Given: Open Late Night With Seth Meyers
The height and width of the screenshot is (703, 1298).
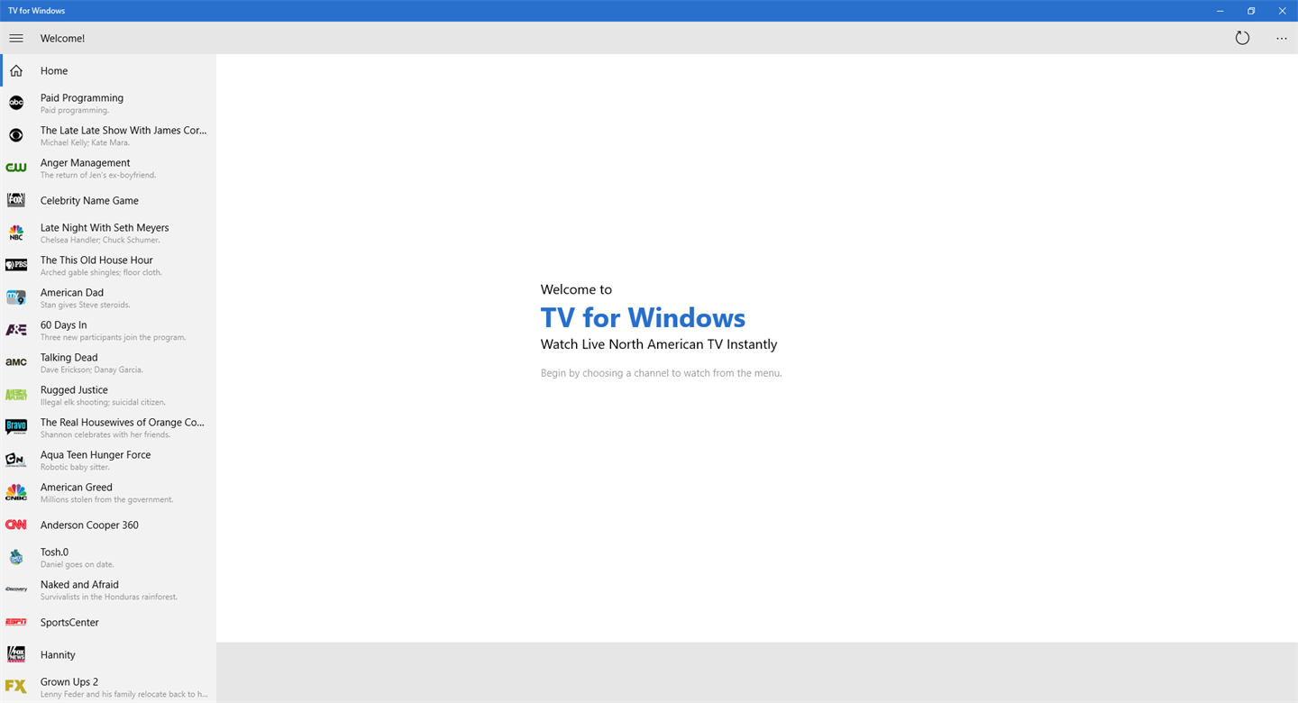Looking at the screenshot, I should (x=108, y=233).
